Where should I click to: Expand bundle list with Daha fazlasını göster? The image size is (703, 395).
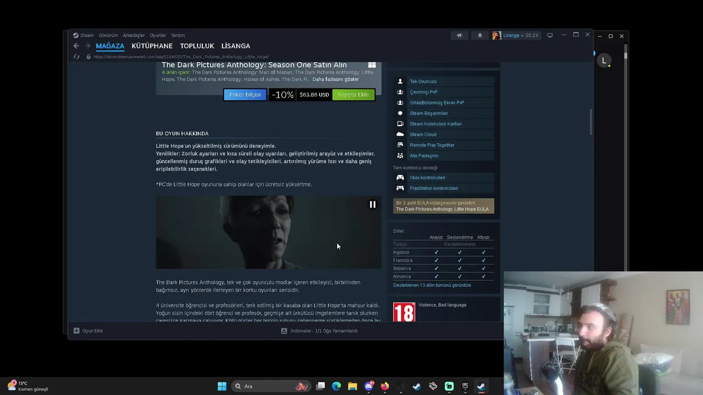pyautogui.click(x=336, y=79)
